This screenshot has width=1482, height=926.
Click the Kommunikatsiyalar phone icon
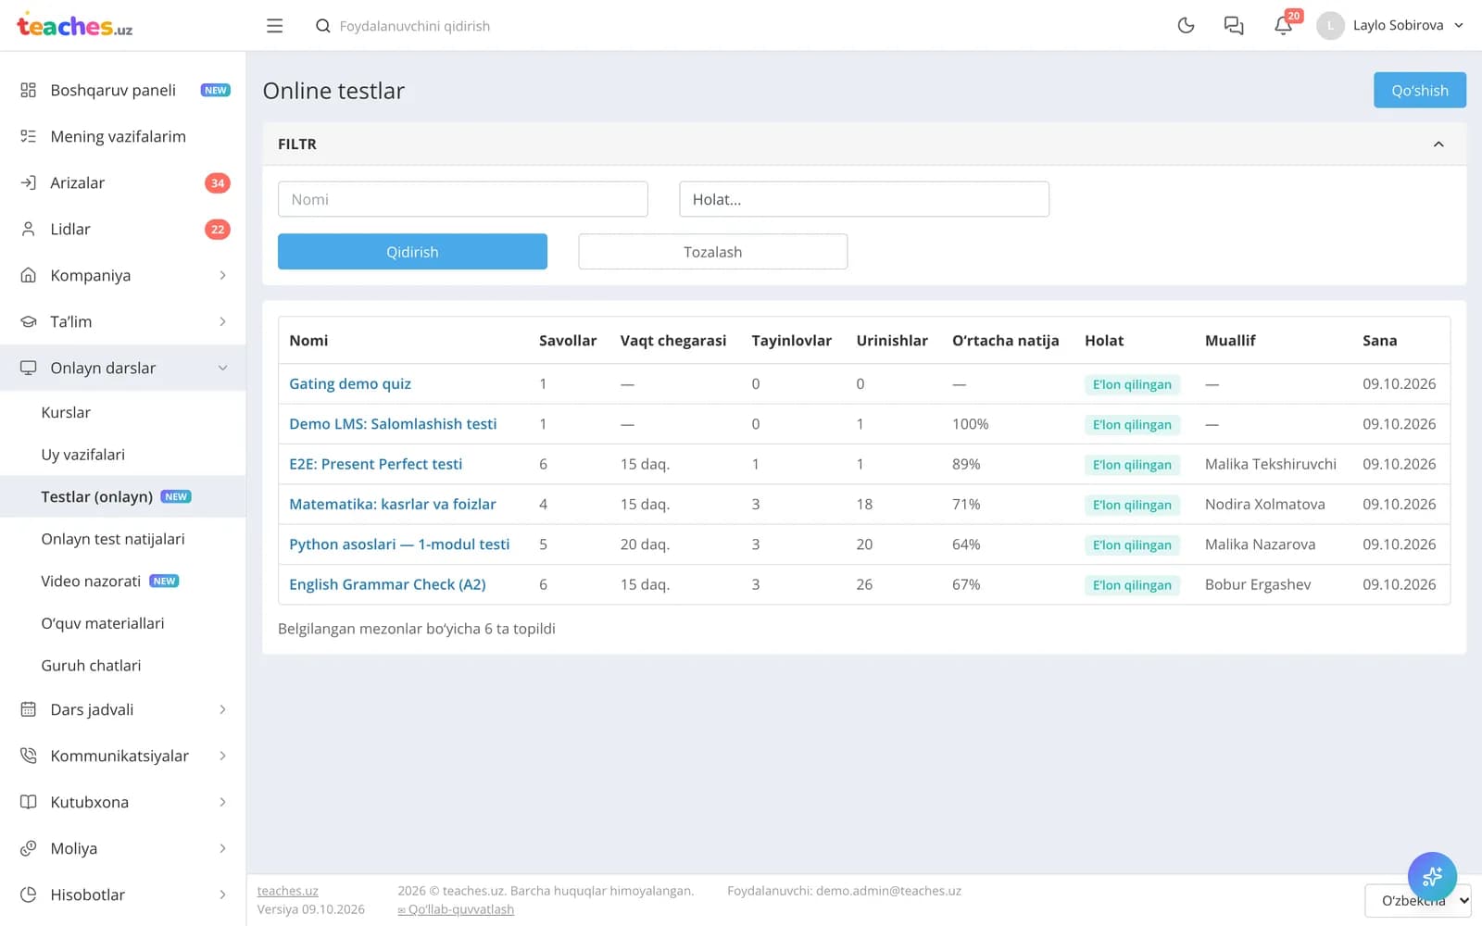(x=29, y=756)
